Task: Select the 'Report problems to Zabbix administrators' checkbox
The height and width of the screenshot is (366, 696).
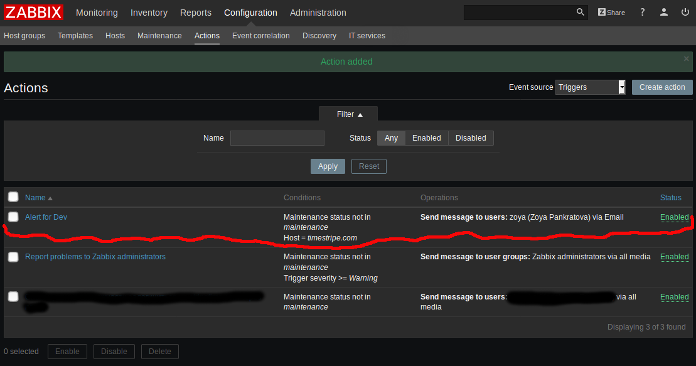Action: tap(13, 257)
